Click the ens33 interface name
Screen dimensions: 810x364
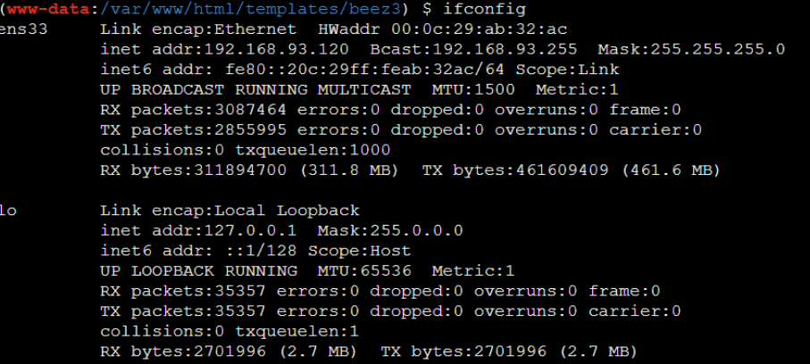pos(24,30)
